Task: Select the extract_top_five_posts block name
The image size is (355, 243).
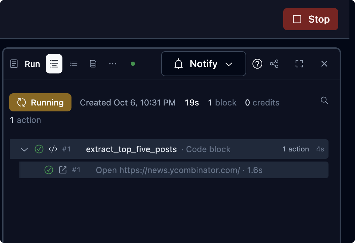Action: [x=131, y=149]
